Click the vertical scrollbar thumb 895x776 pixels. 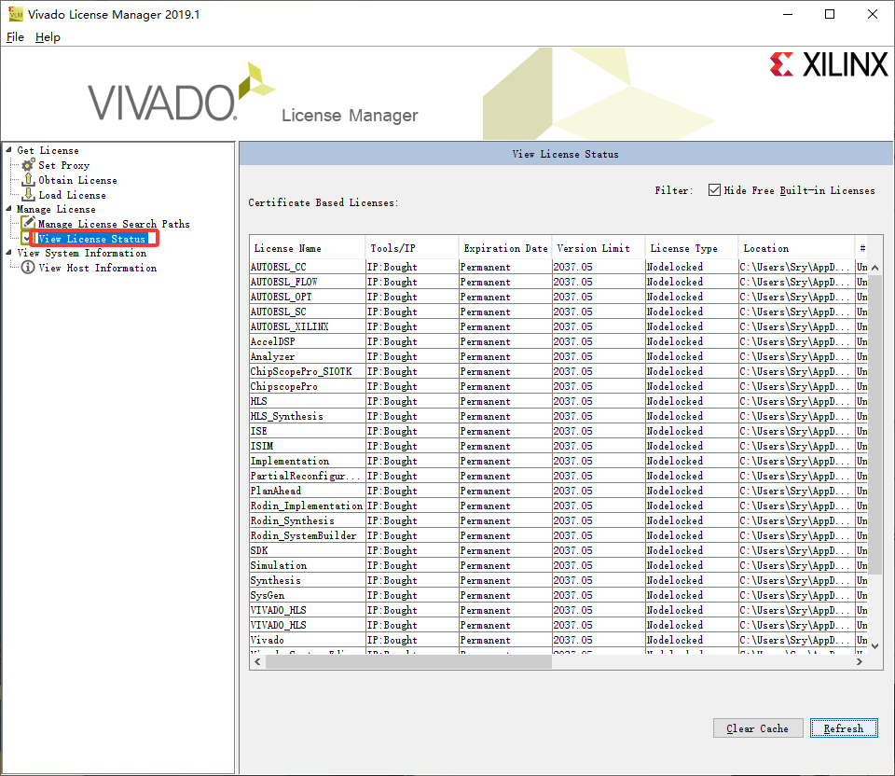874,423
